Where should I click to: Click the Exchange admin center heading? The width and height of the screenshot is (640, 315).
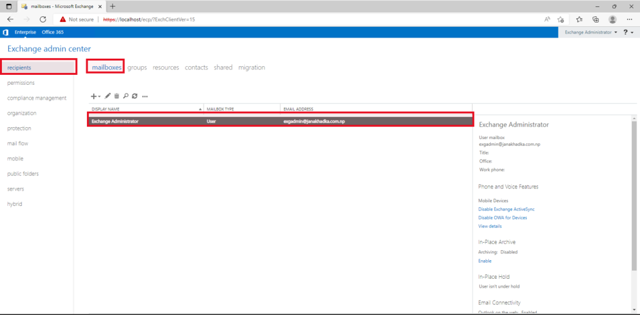tap(49, 49)
